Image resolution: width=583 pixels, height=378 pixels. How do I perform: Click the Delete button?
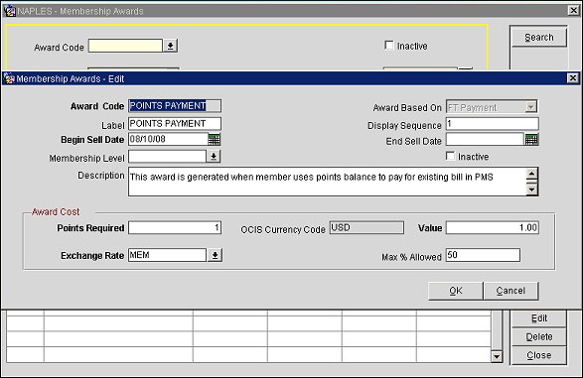539,336
